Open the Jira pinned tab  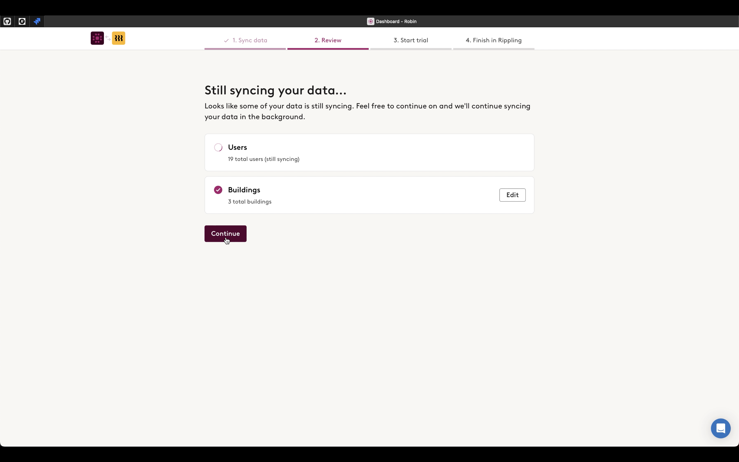pos(37,21)
